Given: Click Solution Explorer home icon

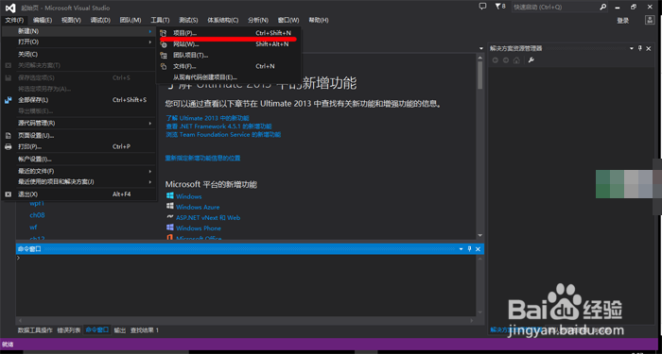Looking at the screenshot, I should click(x=516, y=60).
